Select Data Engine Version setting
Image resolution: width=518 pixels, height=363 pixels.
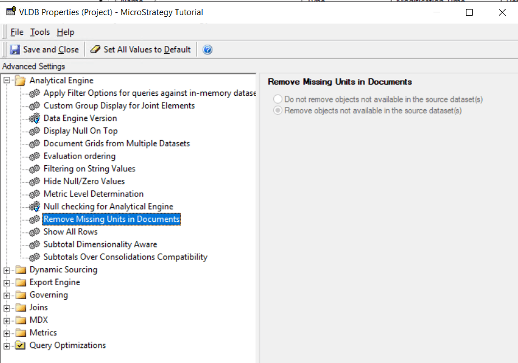[x=80, y=118]
